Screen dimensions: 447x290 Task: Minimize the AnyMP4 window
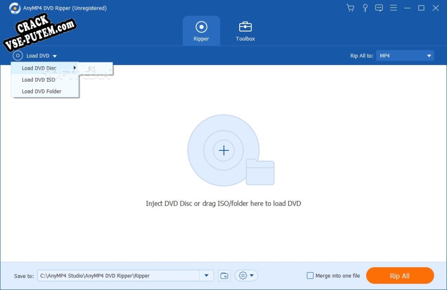[407, 8]
